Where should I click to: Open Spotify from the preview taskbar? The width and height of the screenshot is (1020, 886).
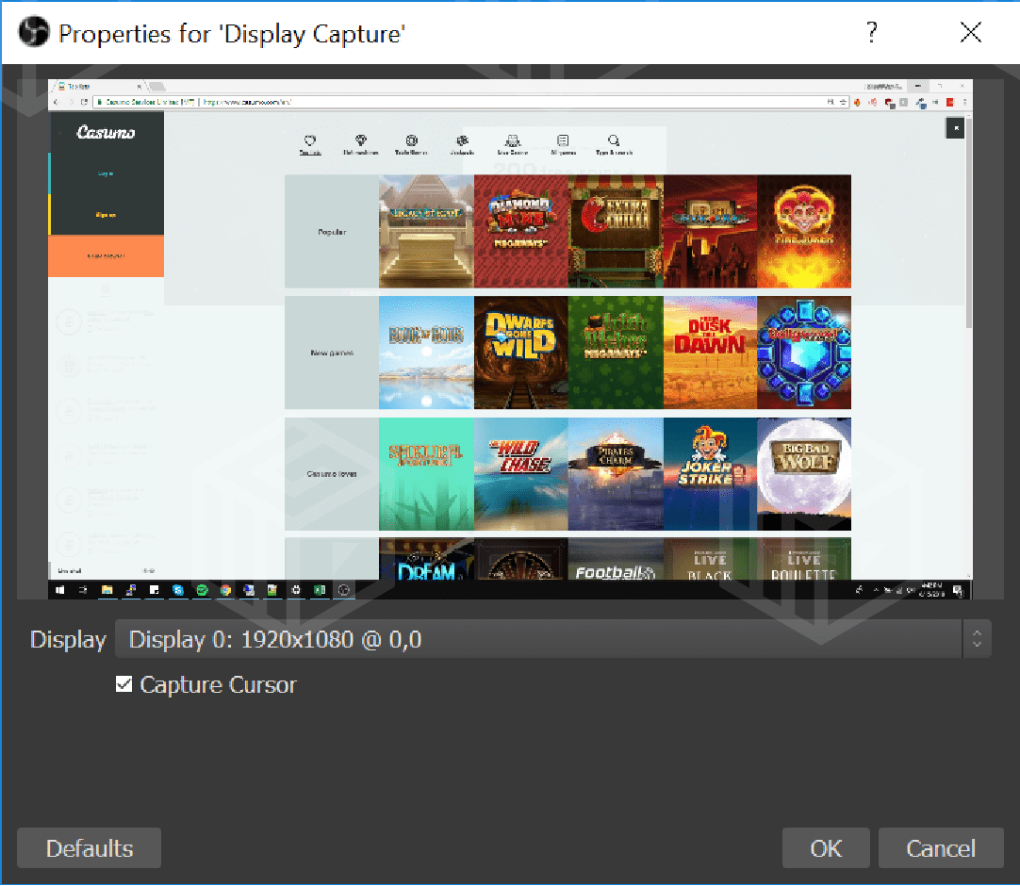pos(202,590)
